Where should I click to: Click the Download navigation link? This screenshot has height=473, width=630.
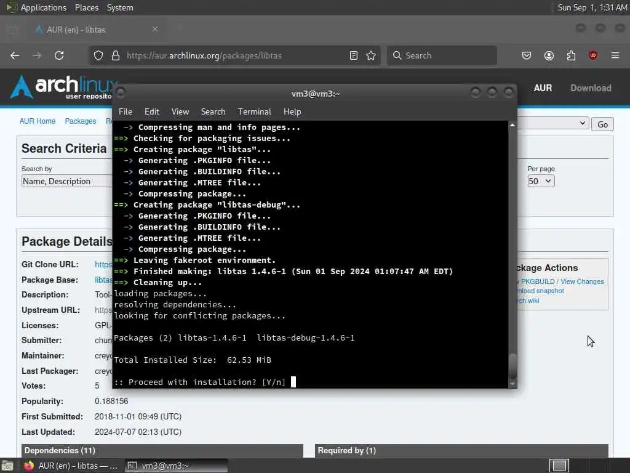[x=591, y=88]
